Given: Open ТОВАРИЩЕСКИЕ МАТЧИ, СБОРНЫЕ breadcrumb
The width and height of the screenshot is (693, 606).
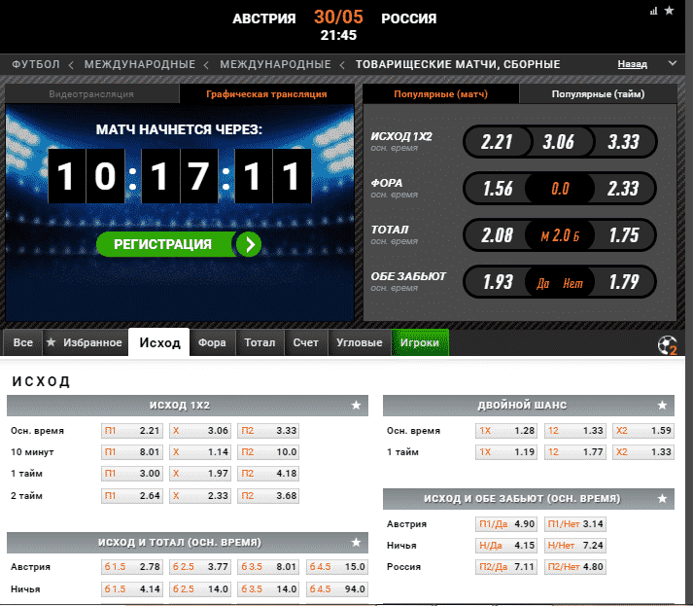Looking at the screenshot, I should [x=458, y=64].
